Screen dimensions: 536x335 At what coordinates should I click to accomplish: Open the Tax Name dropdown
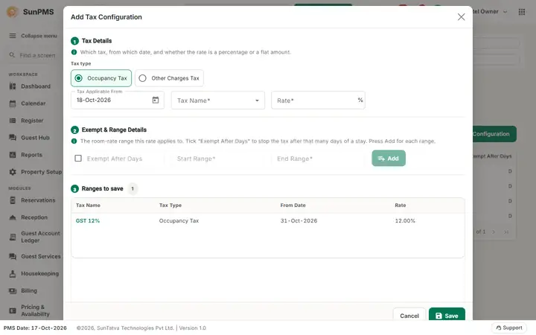coord(218,100)
